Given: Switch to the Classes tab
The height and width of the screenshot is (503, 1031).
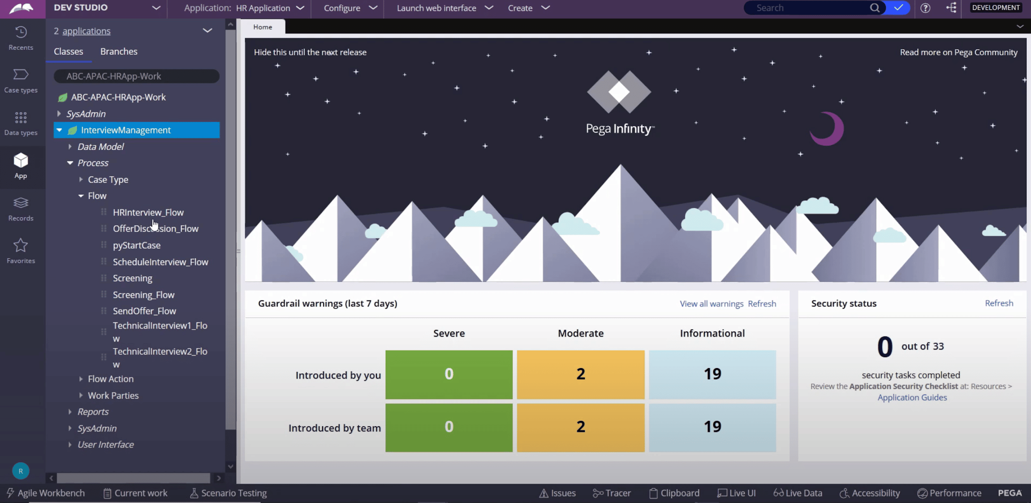Looking at the screenshot, I should (68, 52).
